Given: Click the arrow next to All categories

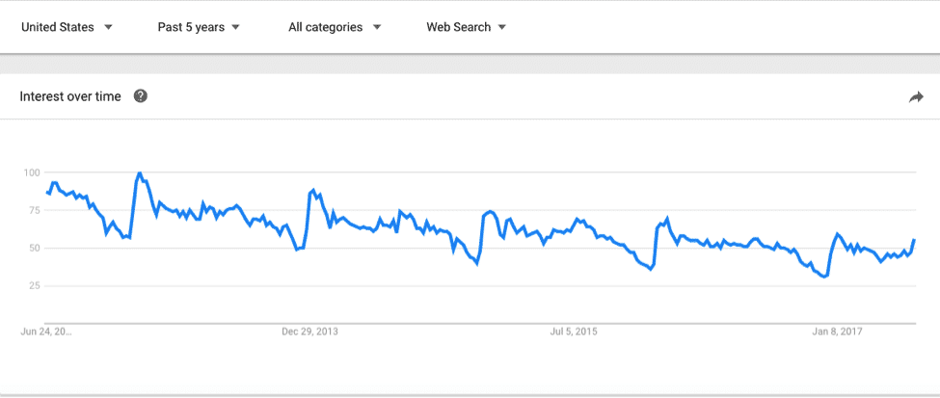Looking at the screenshot, I should click(x=376, y=27).
